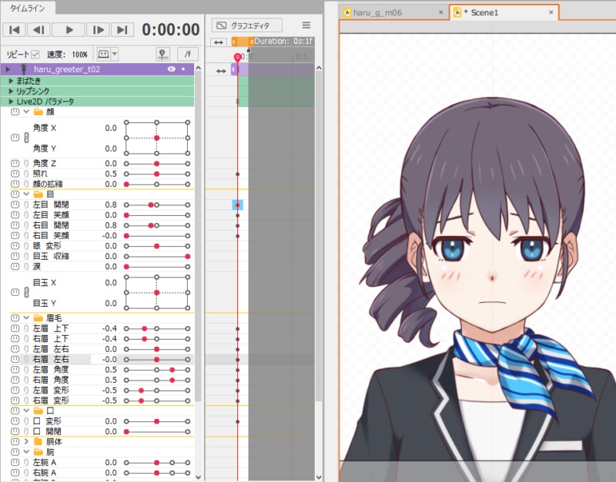Close the haru_g_m06 tab
The image size is (616, 482).
click(440, 12)
